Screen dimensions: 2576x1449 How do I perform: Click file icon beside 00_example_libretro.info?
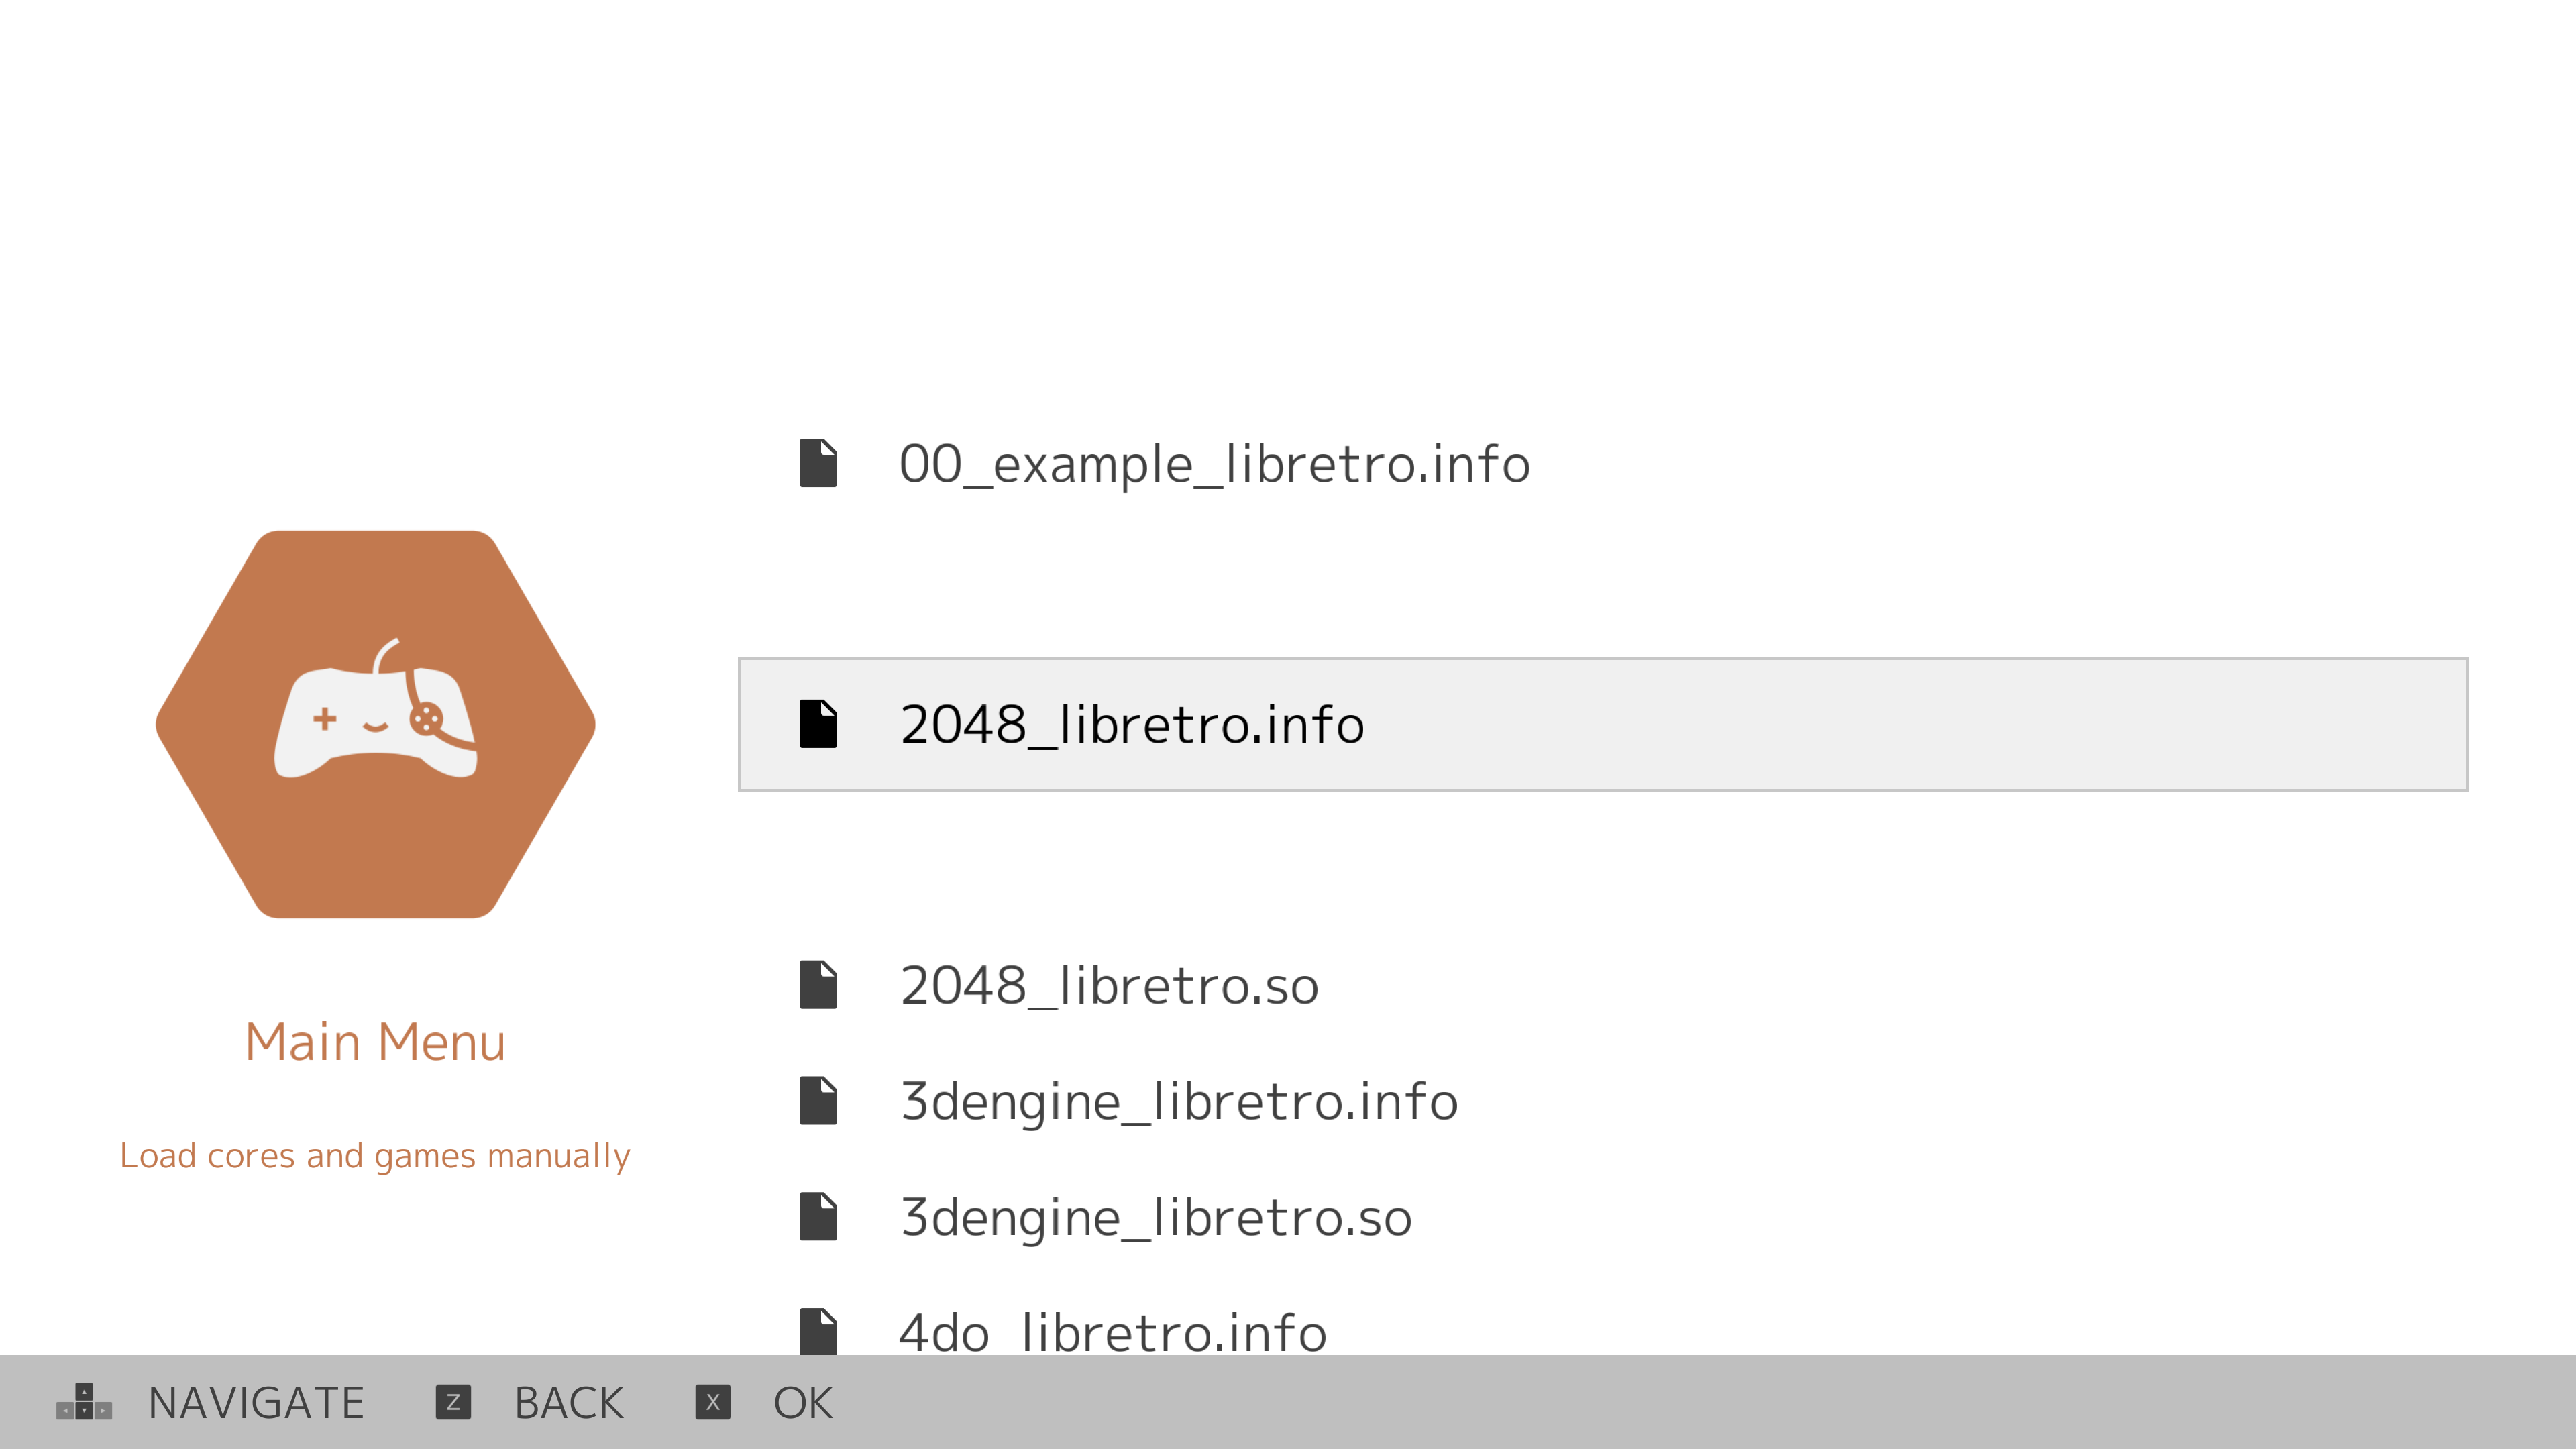818,463
